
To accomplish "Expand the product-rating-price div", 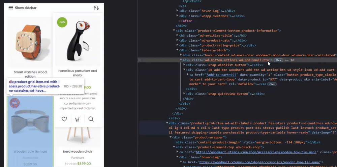I will (177, 45).
